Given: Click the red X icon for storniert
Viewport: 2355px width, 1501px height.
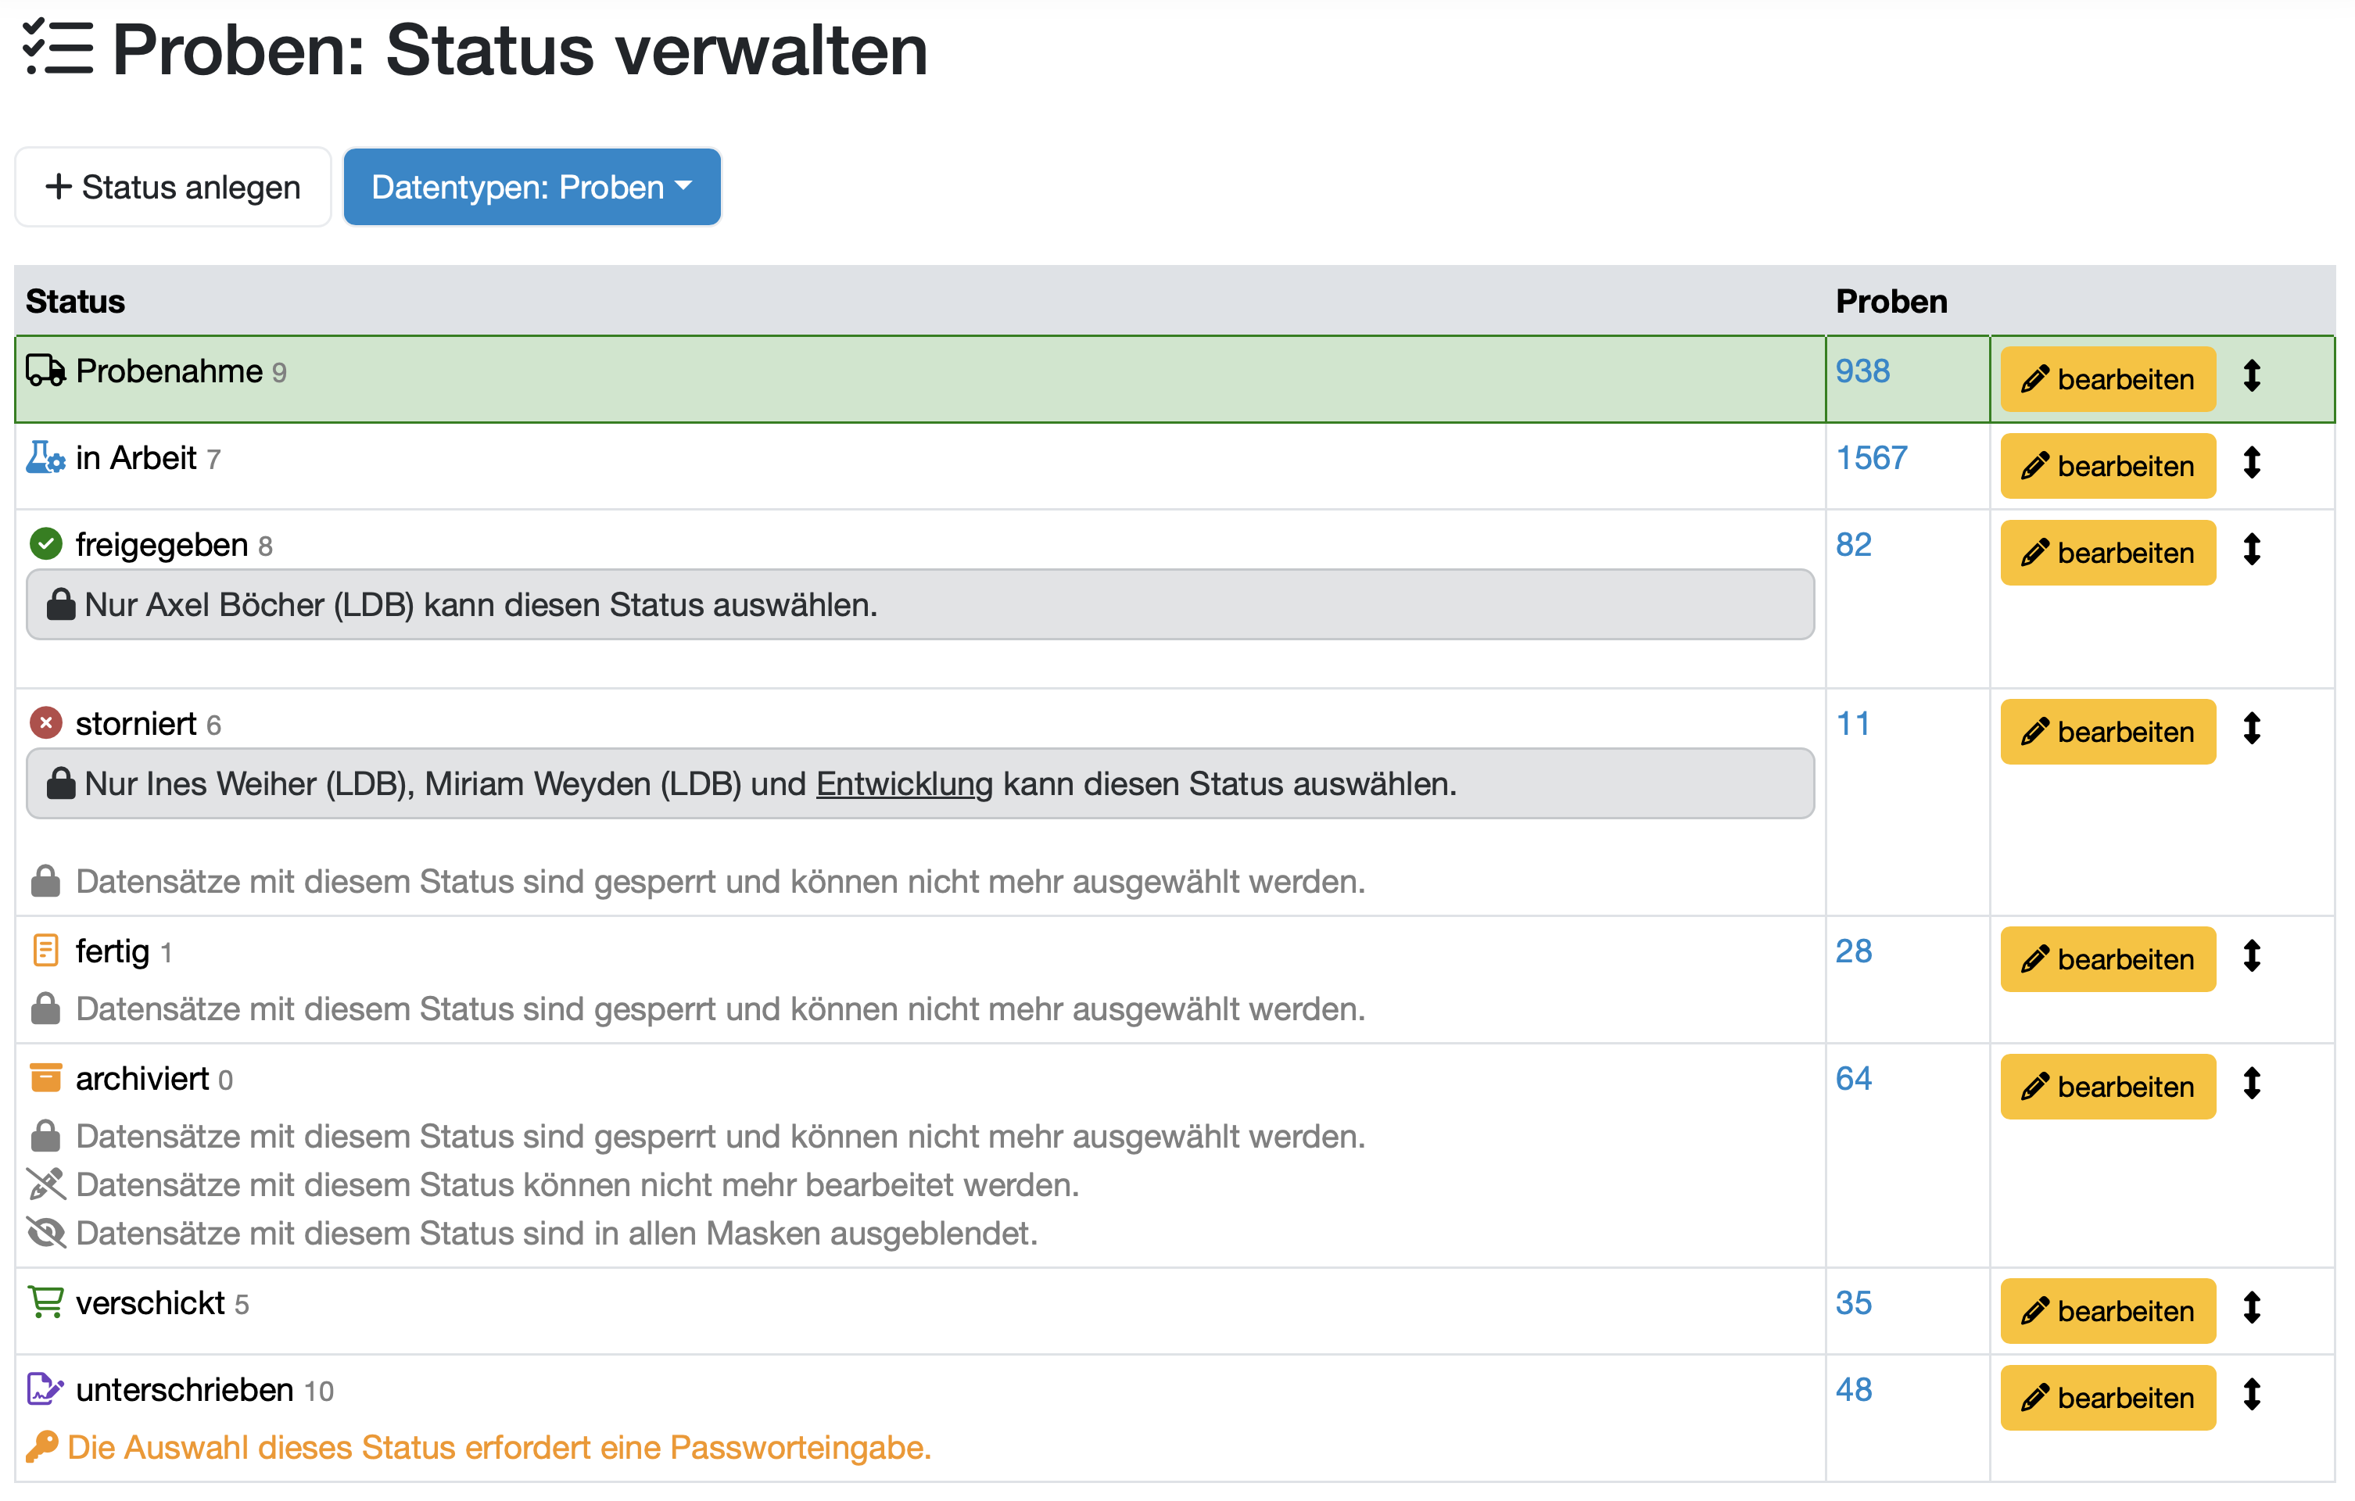Looking at the screenshot, I should pyautogui.click(x=45, y=724).
